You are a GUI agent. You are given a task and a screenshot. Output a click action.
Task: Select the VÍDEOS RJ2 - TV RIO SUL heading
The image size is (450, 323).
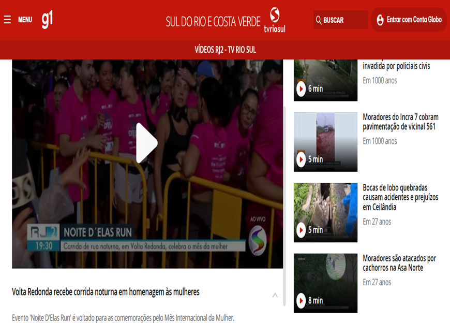[x=225, y=50]
